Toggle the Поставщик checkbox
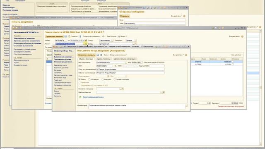 point(89,79)
